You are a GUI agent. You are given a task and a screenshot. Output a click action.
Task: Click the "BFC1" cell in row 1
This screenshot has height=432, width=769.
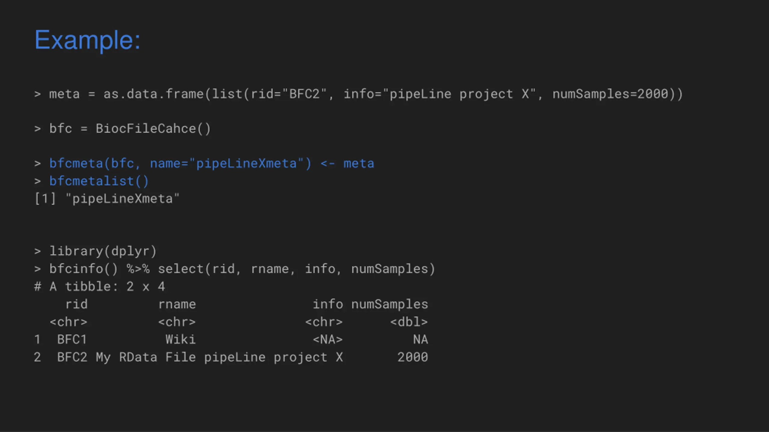tap(72, 340)
